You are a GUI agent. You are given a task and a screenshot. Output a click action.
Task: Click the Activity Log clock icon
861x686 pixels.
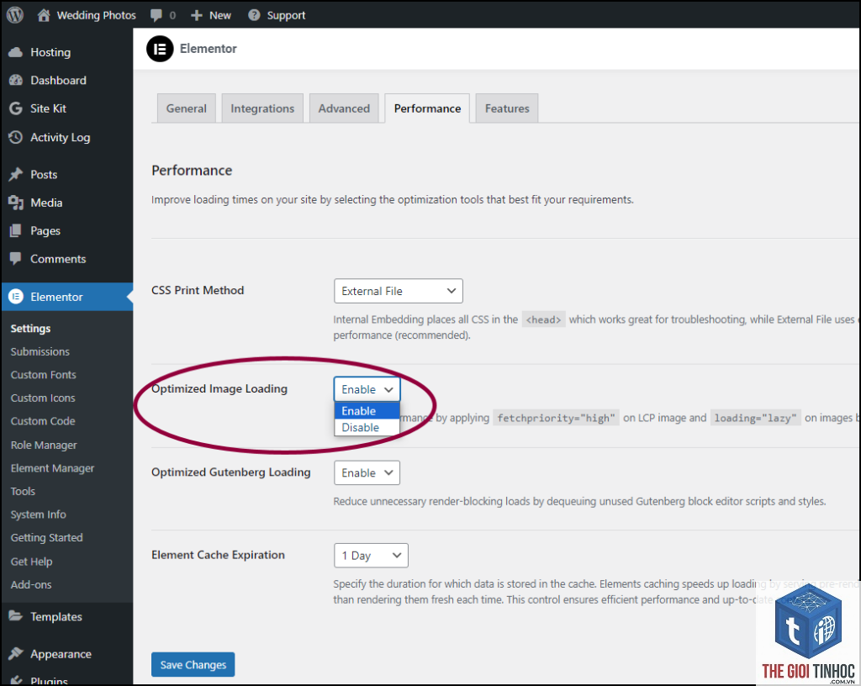16,137
